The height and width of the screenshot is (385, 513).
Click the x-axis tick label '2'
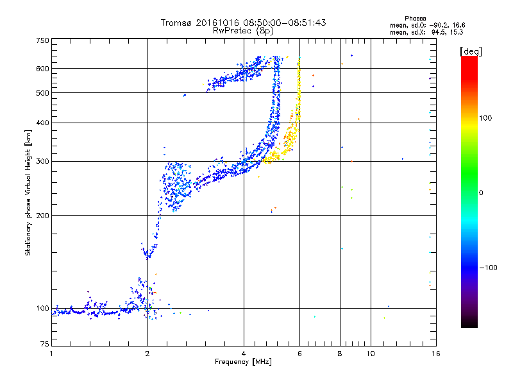[147, 354]
